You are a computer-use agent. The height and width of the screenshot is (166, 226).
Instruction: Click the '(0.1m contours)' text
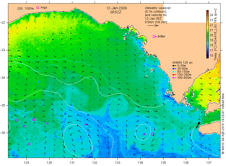[155, 12]
